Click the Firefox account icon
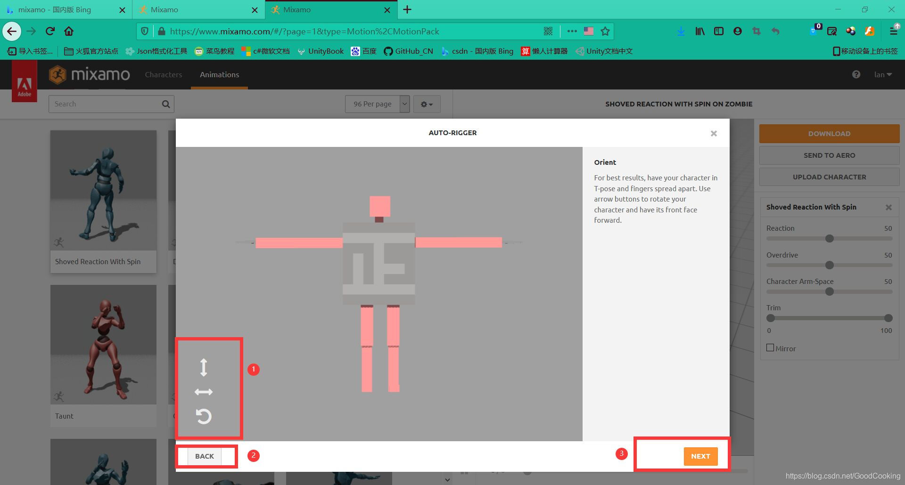905x485 pixels. [x=738, y=31]
